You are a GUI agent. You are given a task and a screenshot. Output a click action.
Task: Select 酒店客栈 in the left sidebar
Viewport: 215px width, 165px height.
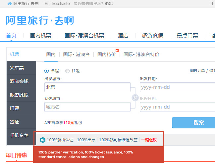point(22,81)
